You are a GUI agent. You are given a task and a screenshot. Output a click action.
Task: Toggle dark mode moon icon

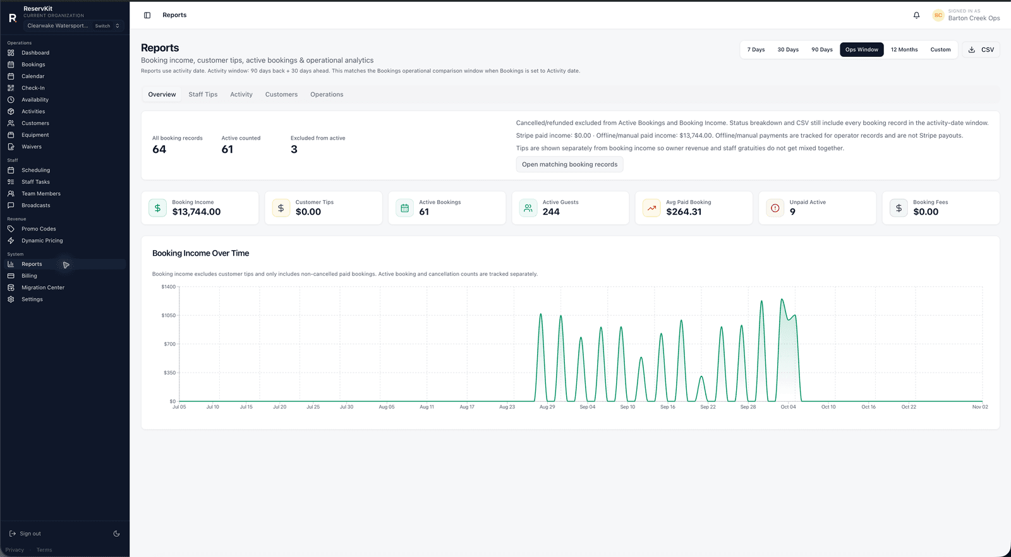[116, 534]
